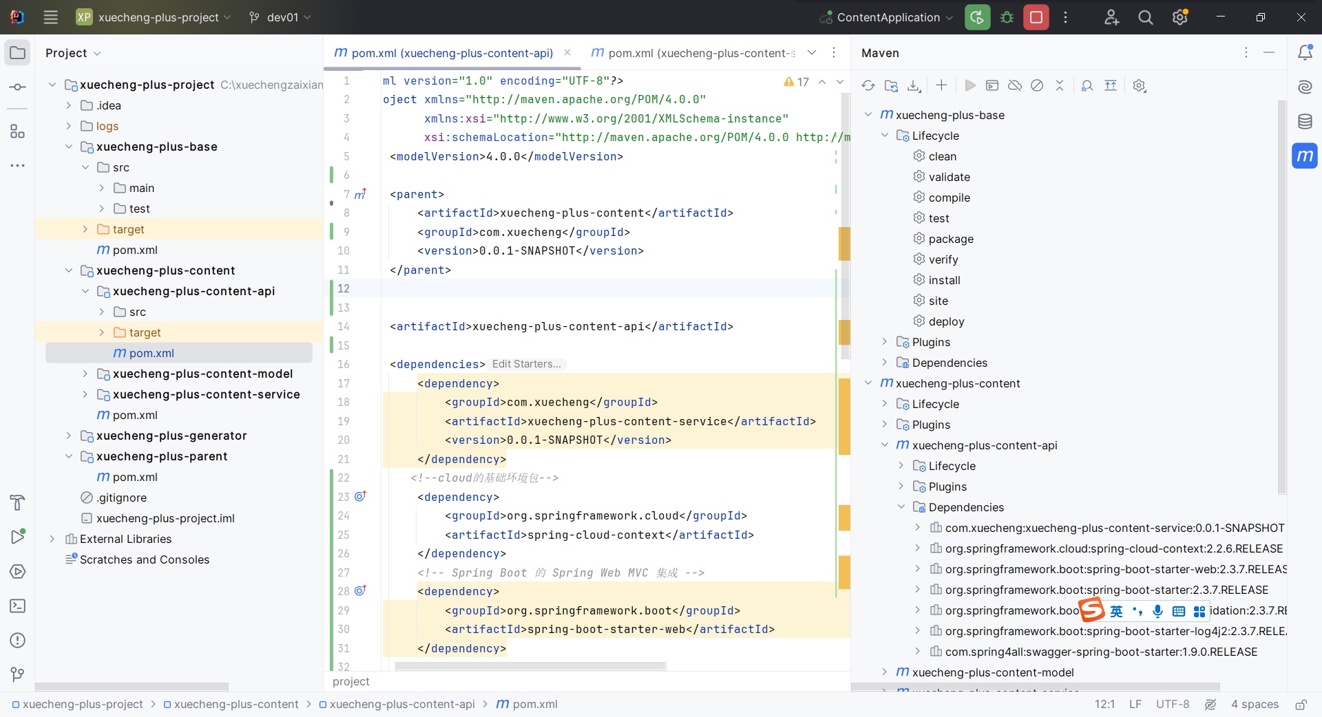Image resolution: width=1322 pixels, height=717 pixels.
Task: Click line separator LF in status bar
Action: 1135,704
